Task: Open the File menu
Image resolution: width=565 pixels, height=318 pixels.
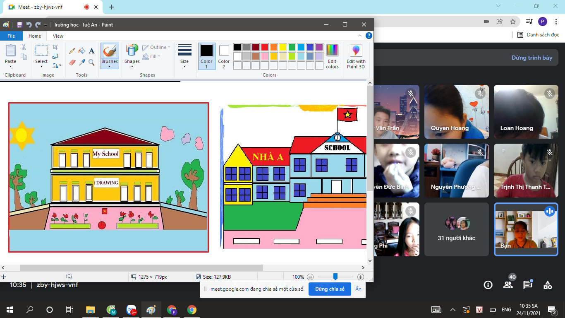Action: [11, 36]
